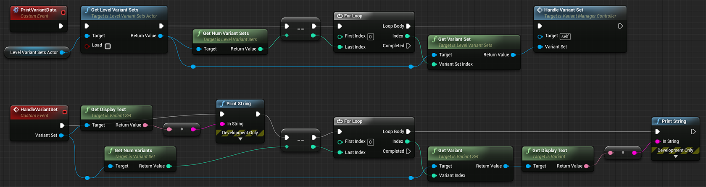Click the first Print String function icon
The width and height of the screenshot is (706, 187).
pos(223,103)
